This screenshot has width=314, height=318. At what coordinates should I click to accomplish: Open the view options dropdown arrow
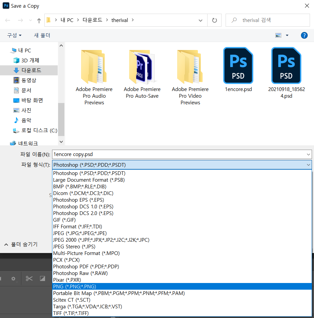pyautogui.click(x=287, y=35)
